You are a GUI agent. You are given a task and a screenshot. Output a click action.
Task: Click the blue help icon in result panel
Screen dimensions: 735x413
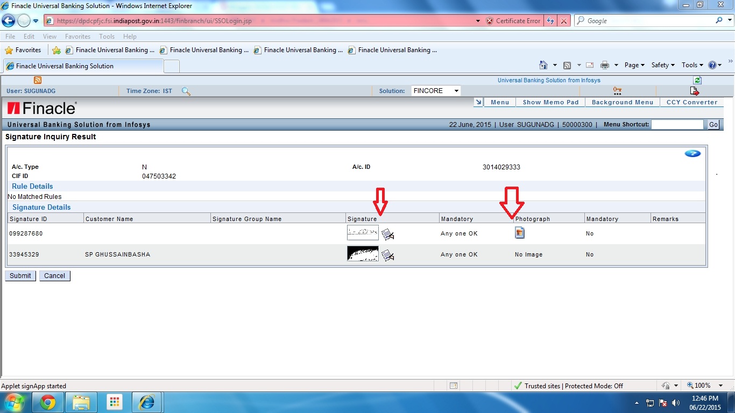(692, 154)
